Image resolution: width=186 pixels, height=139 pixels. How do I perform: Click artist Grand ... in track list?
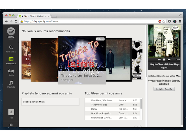(x=123, y=113)
